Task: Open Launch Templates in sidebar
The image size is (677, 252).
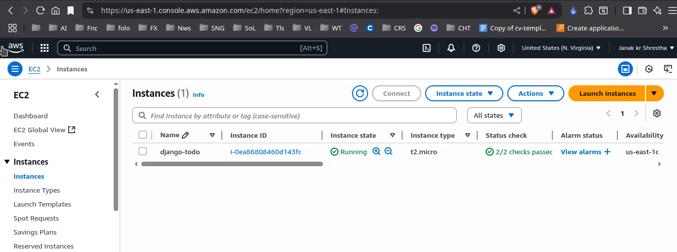Action: tap(42, 204)
